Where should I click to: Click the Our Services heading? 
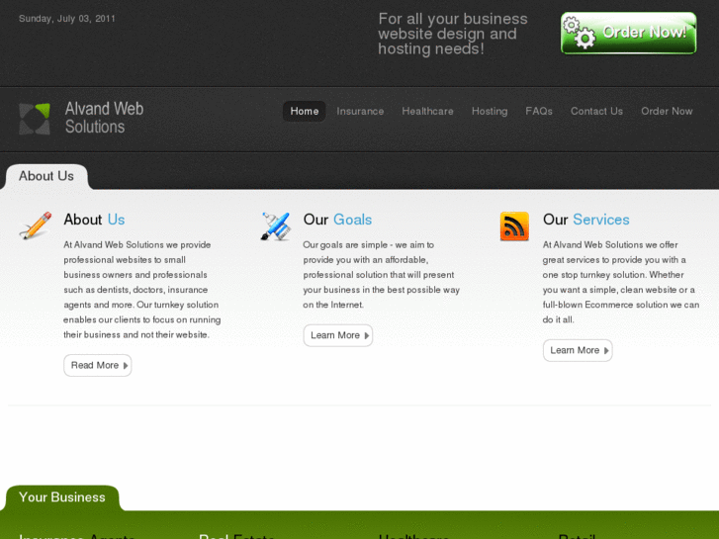(586, 220)
